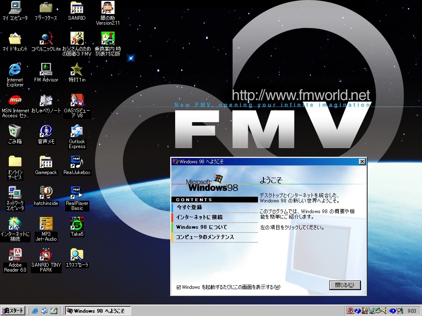422x316 pixels.
Task: Launch Take5 shortcut icon
Action: [77, 227]
